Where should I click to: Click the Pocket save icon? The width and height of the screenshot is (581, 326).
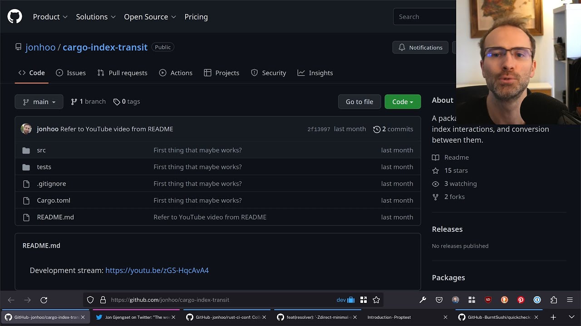click(x=439, y=300)
